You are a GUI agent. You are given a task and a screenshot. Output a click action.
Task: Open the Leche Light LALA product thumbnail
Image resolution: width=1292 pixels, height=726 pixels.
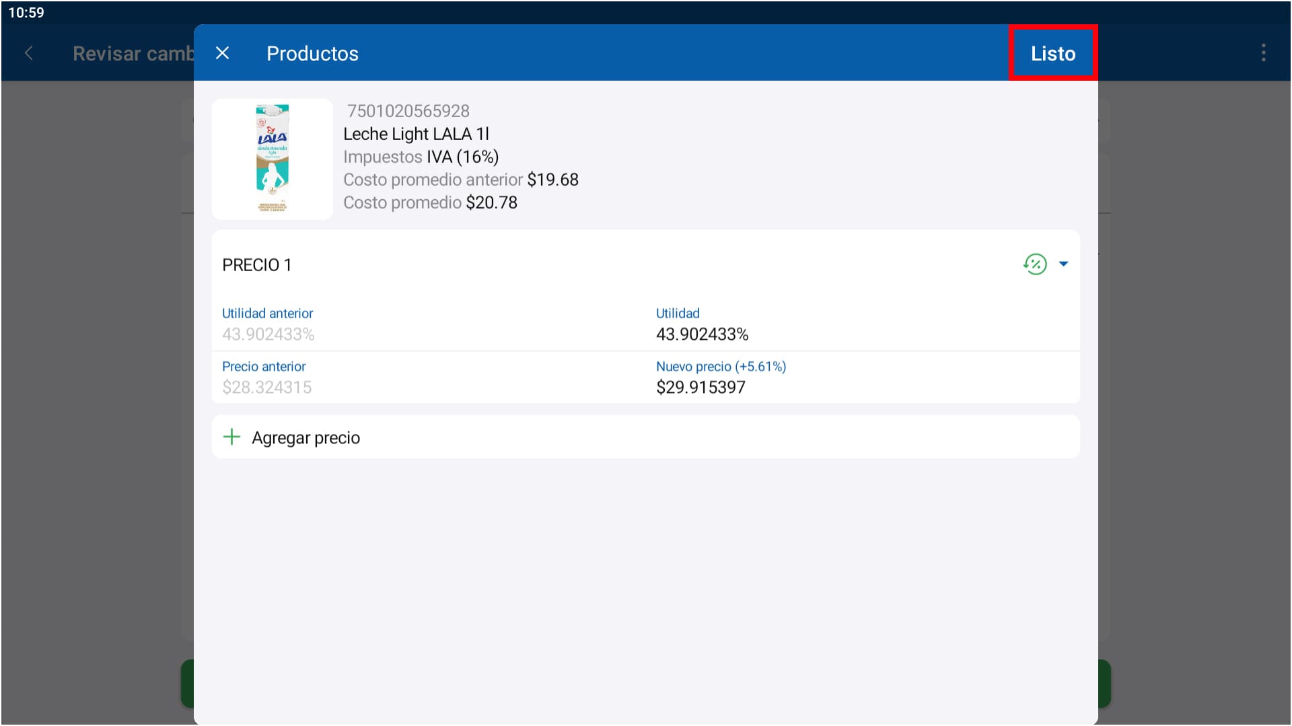coord(273,159)
